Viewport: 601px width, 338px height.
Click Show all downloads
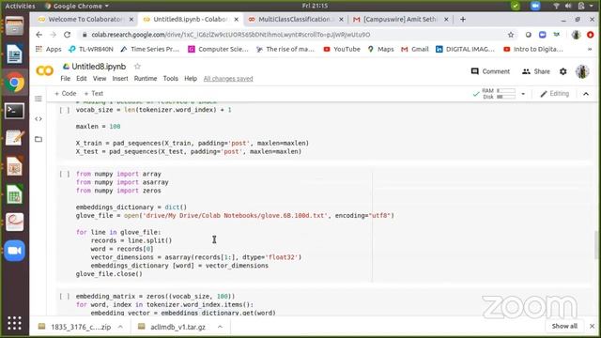[564, 326]
